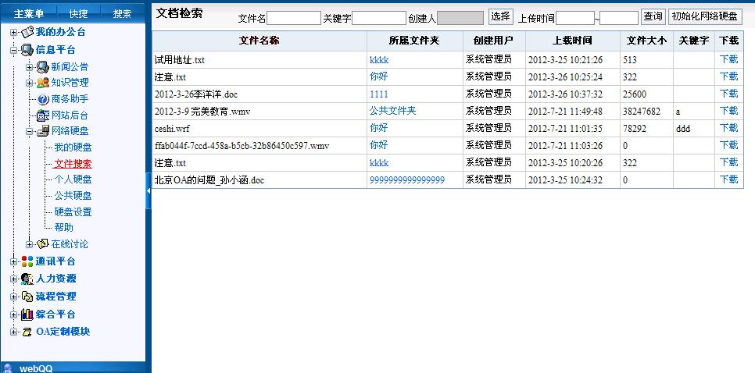Click the 关键字 input field
The image size is (755, 373).
(378, 18)
